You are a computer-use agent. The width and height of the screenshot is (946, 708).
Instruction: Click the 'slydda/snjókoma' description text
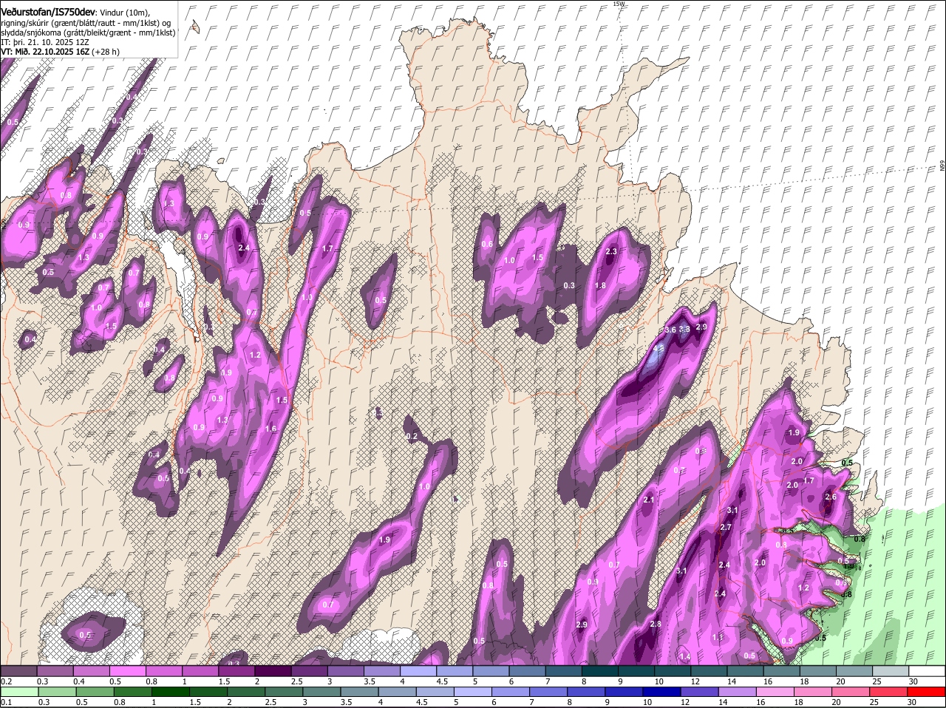pos(33,33)
